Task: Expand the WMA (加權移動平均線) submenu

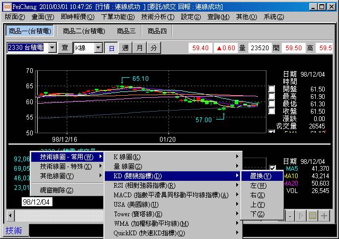Action: (173, 223)
